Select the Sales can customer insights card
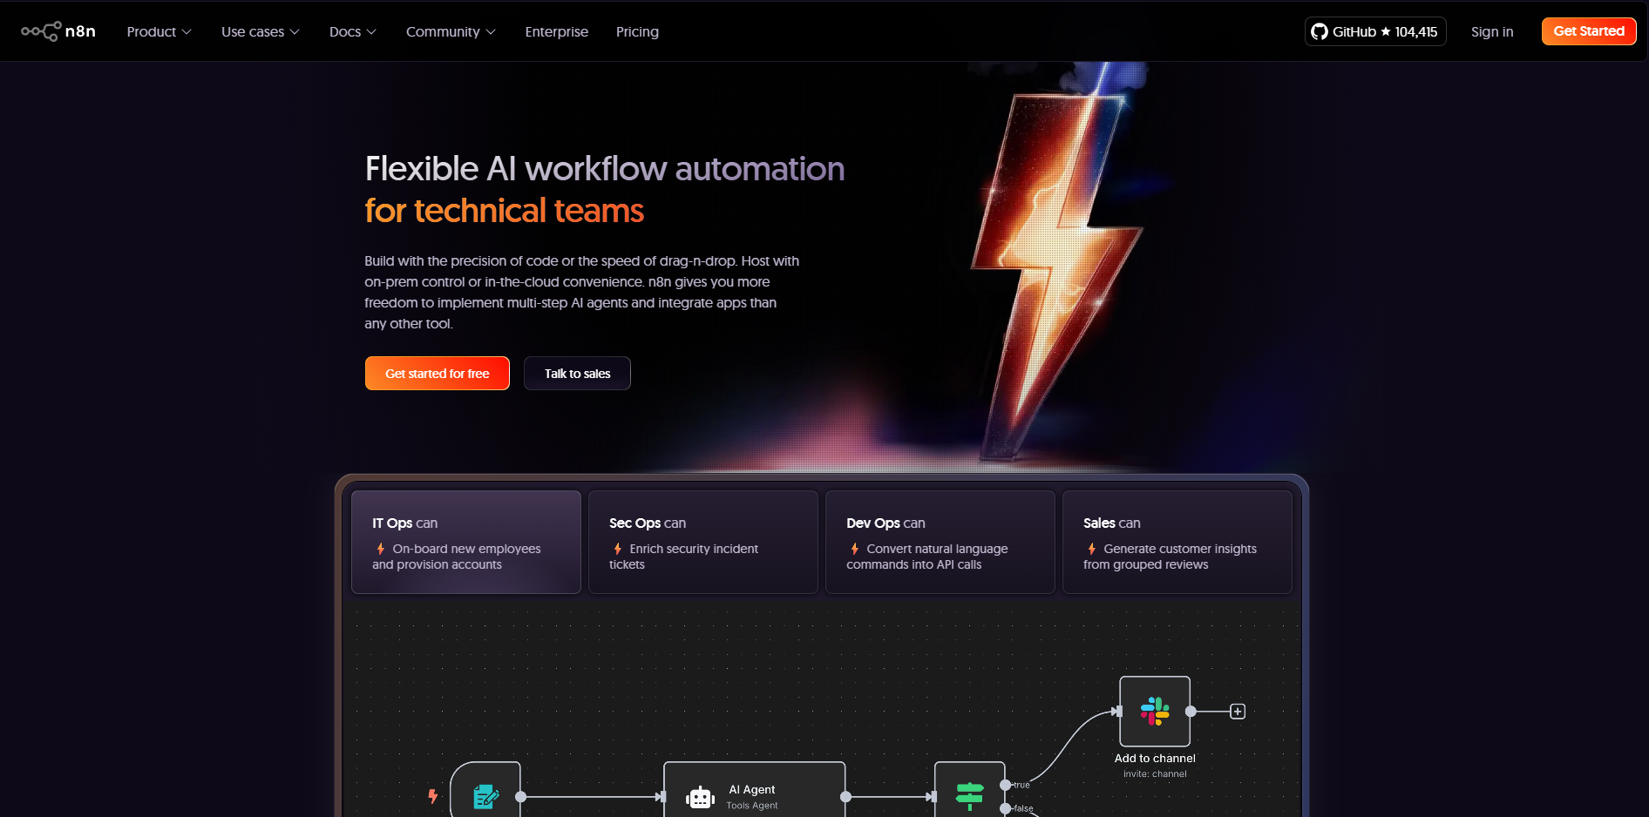 coord(1177,542)
